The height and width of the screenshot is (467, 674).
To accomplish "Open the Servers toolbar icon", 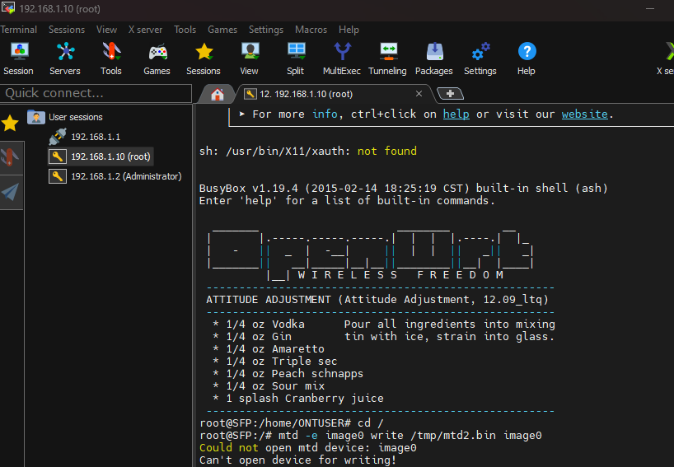I will coord(65,58).
